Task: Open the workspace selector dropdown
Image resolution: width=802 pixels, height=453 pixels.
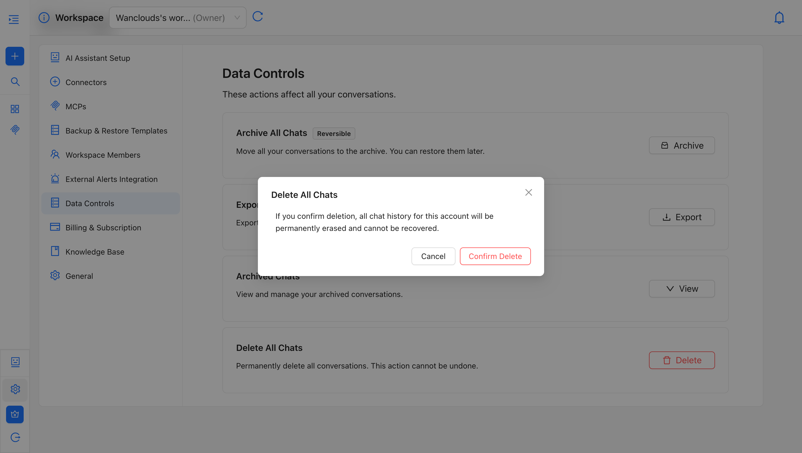Action: 178,18
